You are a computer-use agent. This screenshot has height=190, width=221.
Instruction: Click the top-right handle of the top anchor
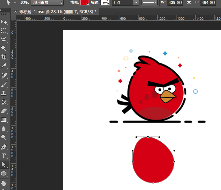(x=159, y=137)
